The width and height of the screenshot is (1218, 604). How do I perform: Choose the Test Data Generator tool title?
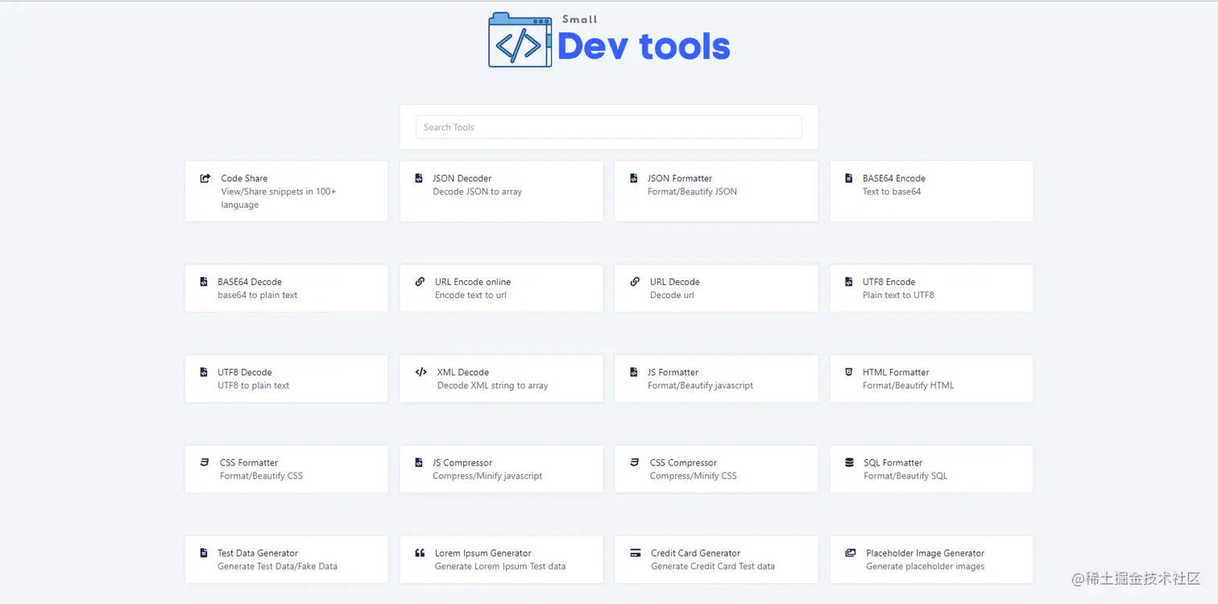(x=258, y=553)
